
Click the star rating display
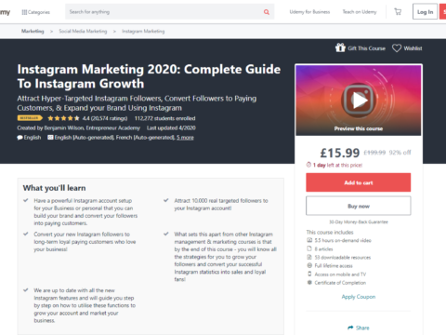(63, 118)
